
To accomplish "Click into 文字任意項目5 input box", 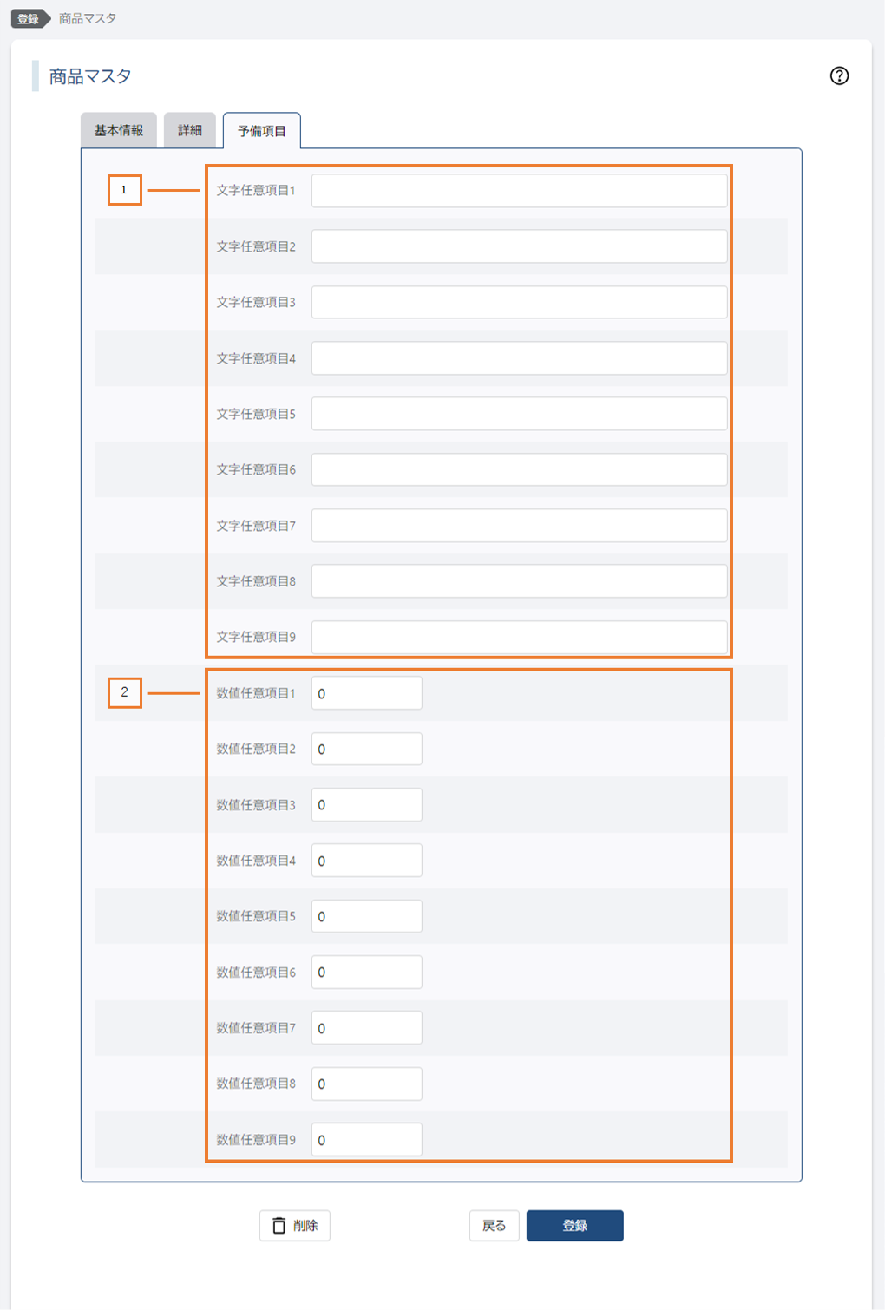I will (x=519, y=414).
